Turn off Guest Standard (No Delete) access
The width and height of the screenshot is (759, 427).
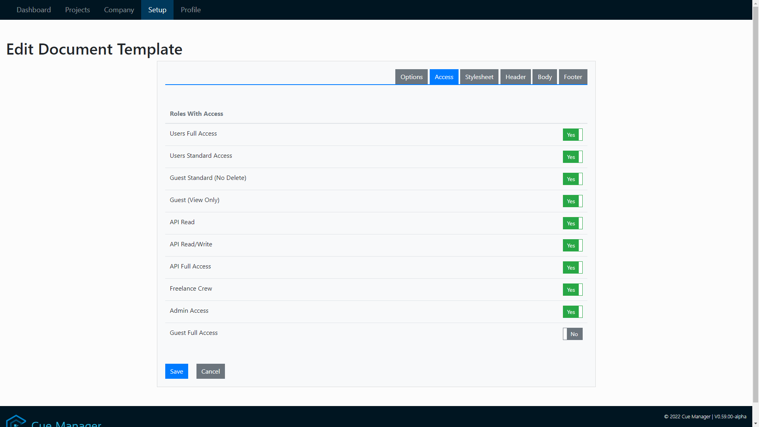click(x=572, y=179)
